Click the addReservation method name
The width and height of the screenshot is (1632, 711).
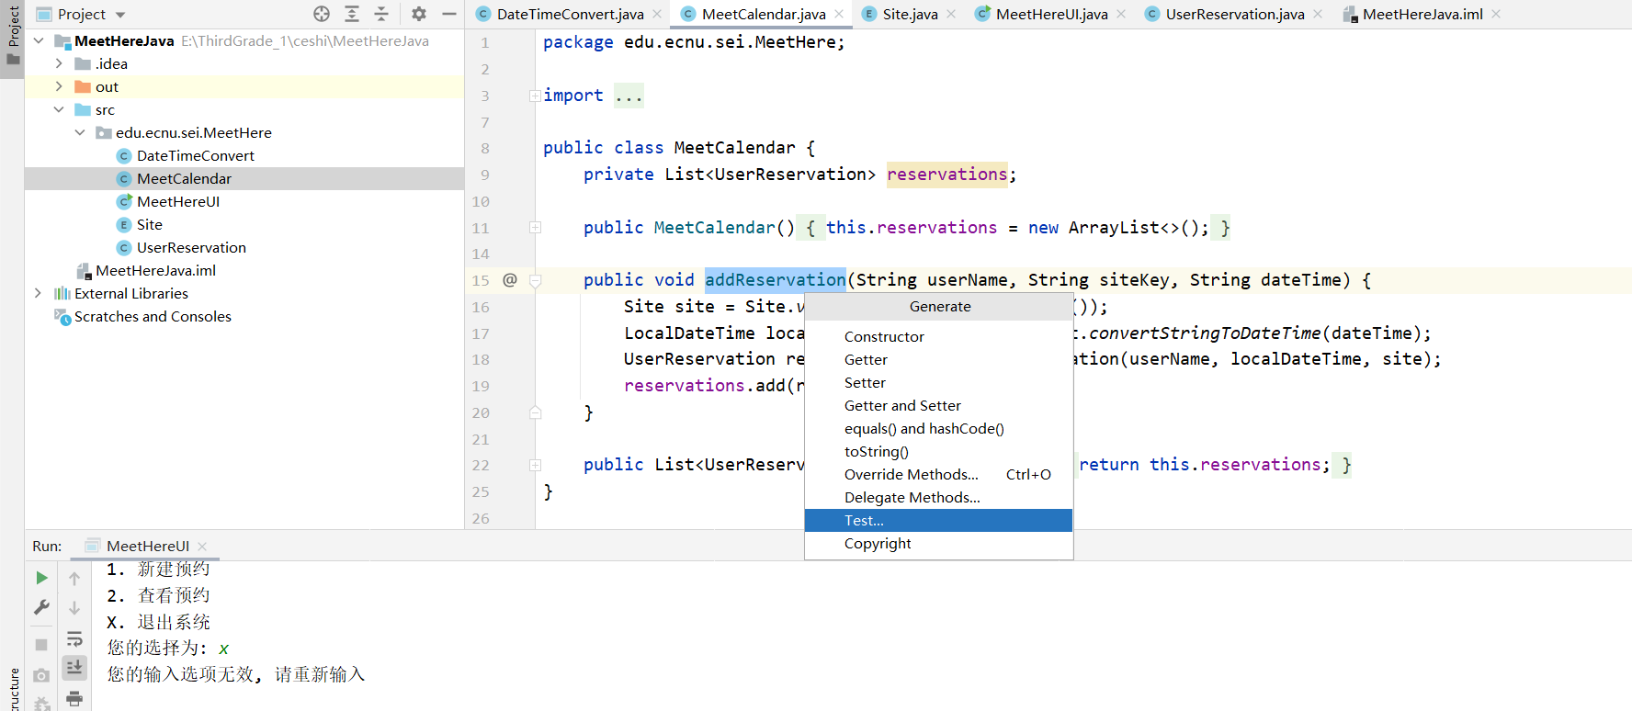click(x=775, y=279)
